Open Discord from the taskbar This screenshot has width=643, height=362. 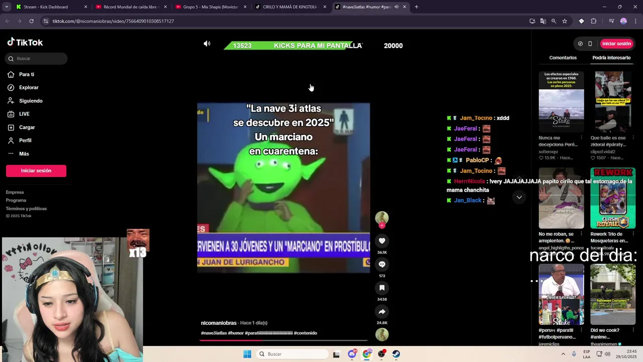[352, 354]
